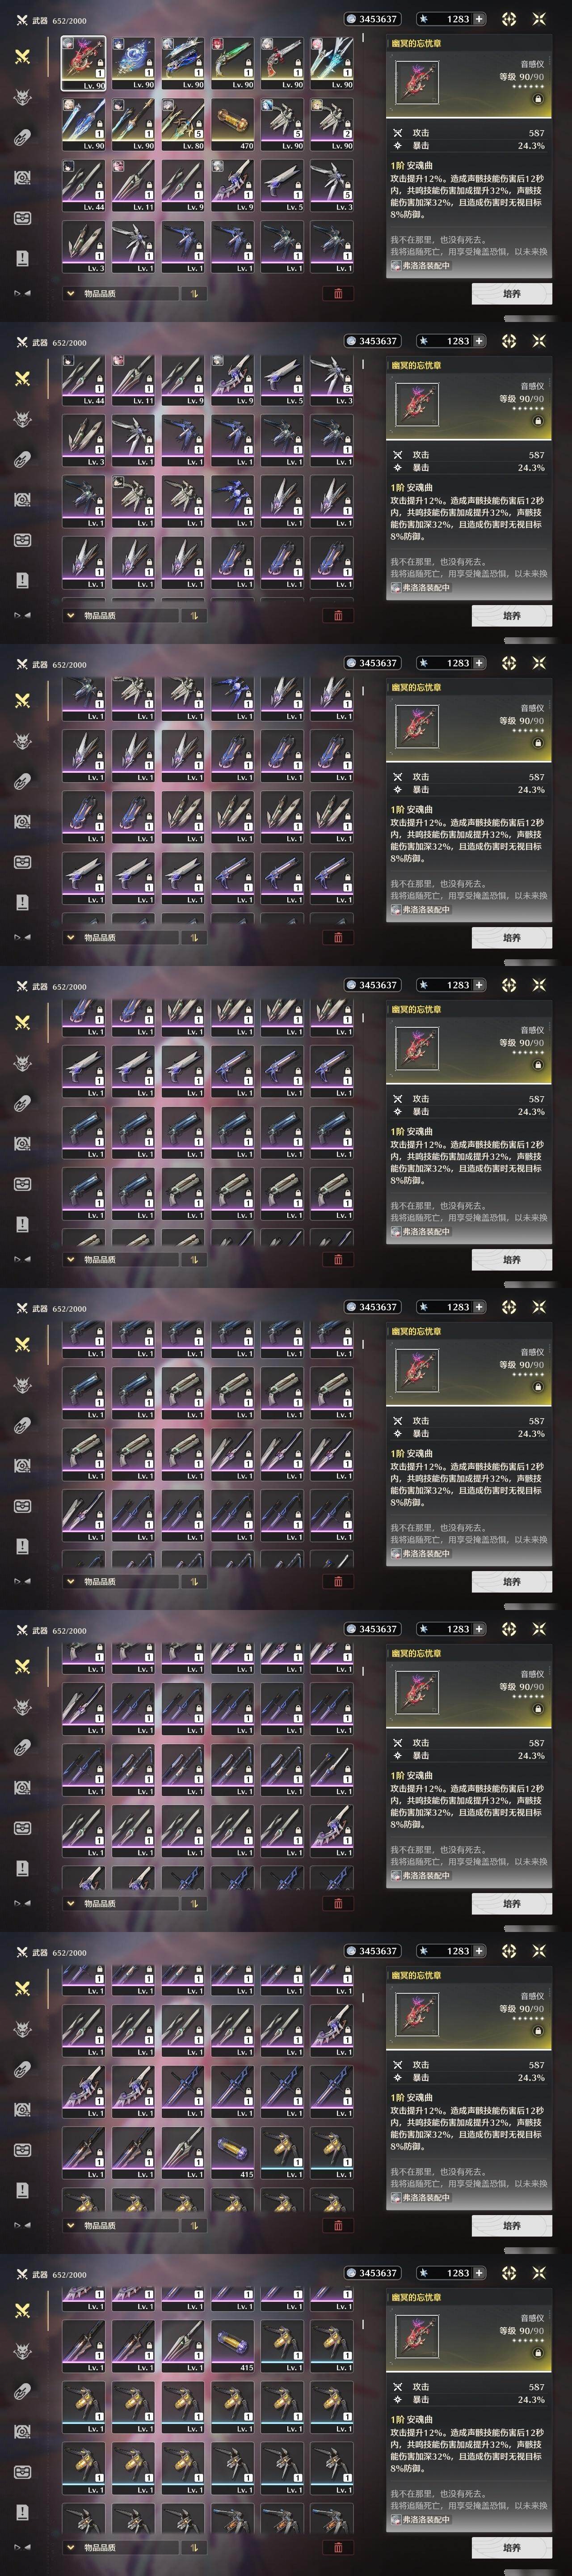Select the Lv. 80 weapon in the grid
Image resolution: width=572 pixels, height=2576 pixels.
183,124
